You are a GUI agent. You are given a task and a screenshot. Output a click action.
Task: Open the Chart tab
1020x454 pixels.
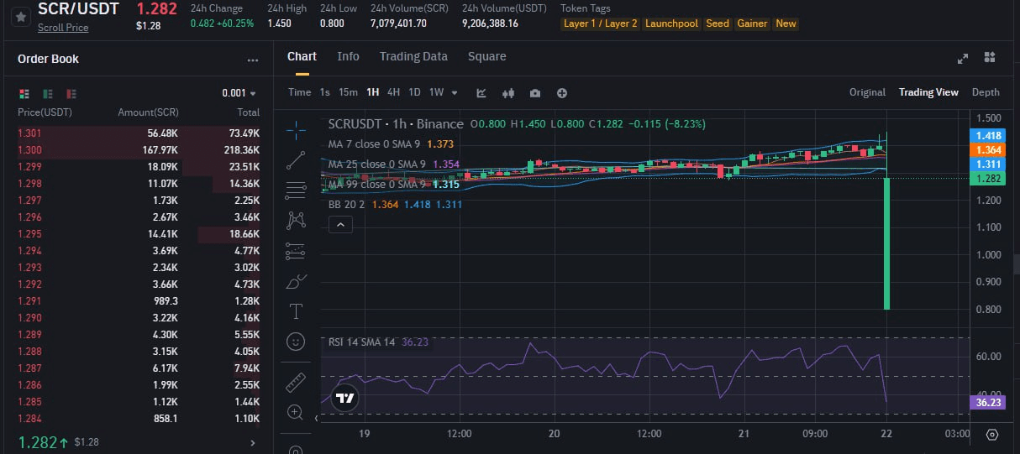tap(302, 56)
